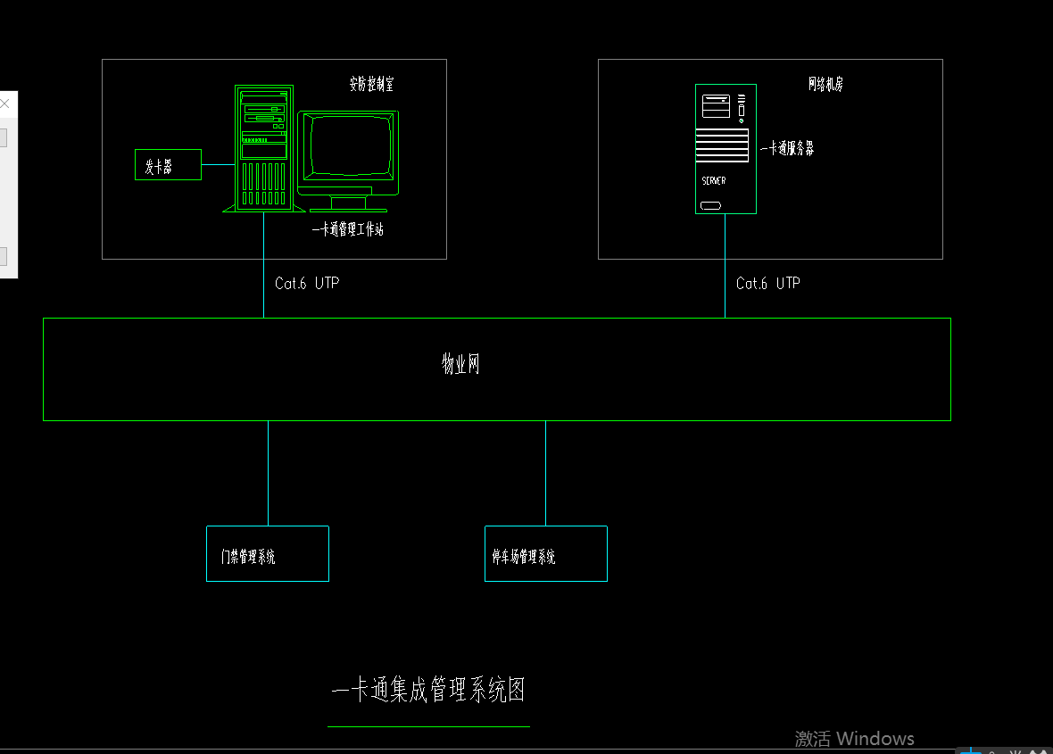Pick the title text 一卡通集成管理系统图
Image resolution: width=1053 pixels, height=754 pixels.
coord(428,690)
